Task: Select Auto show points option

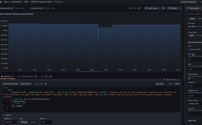Action: (192, 18)
